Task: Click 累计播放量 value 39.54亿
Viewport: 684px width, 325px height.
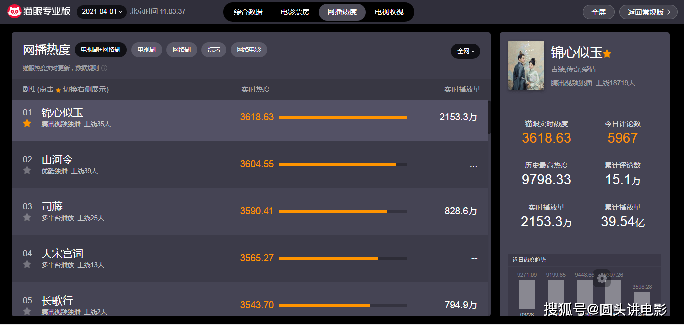Action: coord(623,222)
